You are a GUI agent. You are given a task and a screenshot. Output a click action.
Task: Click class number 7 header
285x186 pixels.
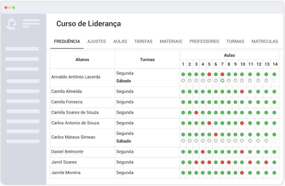click(222, 64)
